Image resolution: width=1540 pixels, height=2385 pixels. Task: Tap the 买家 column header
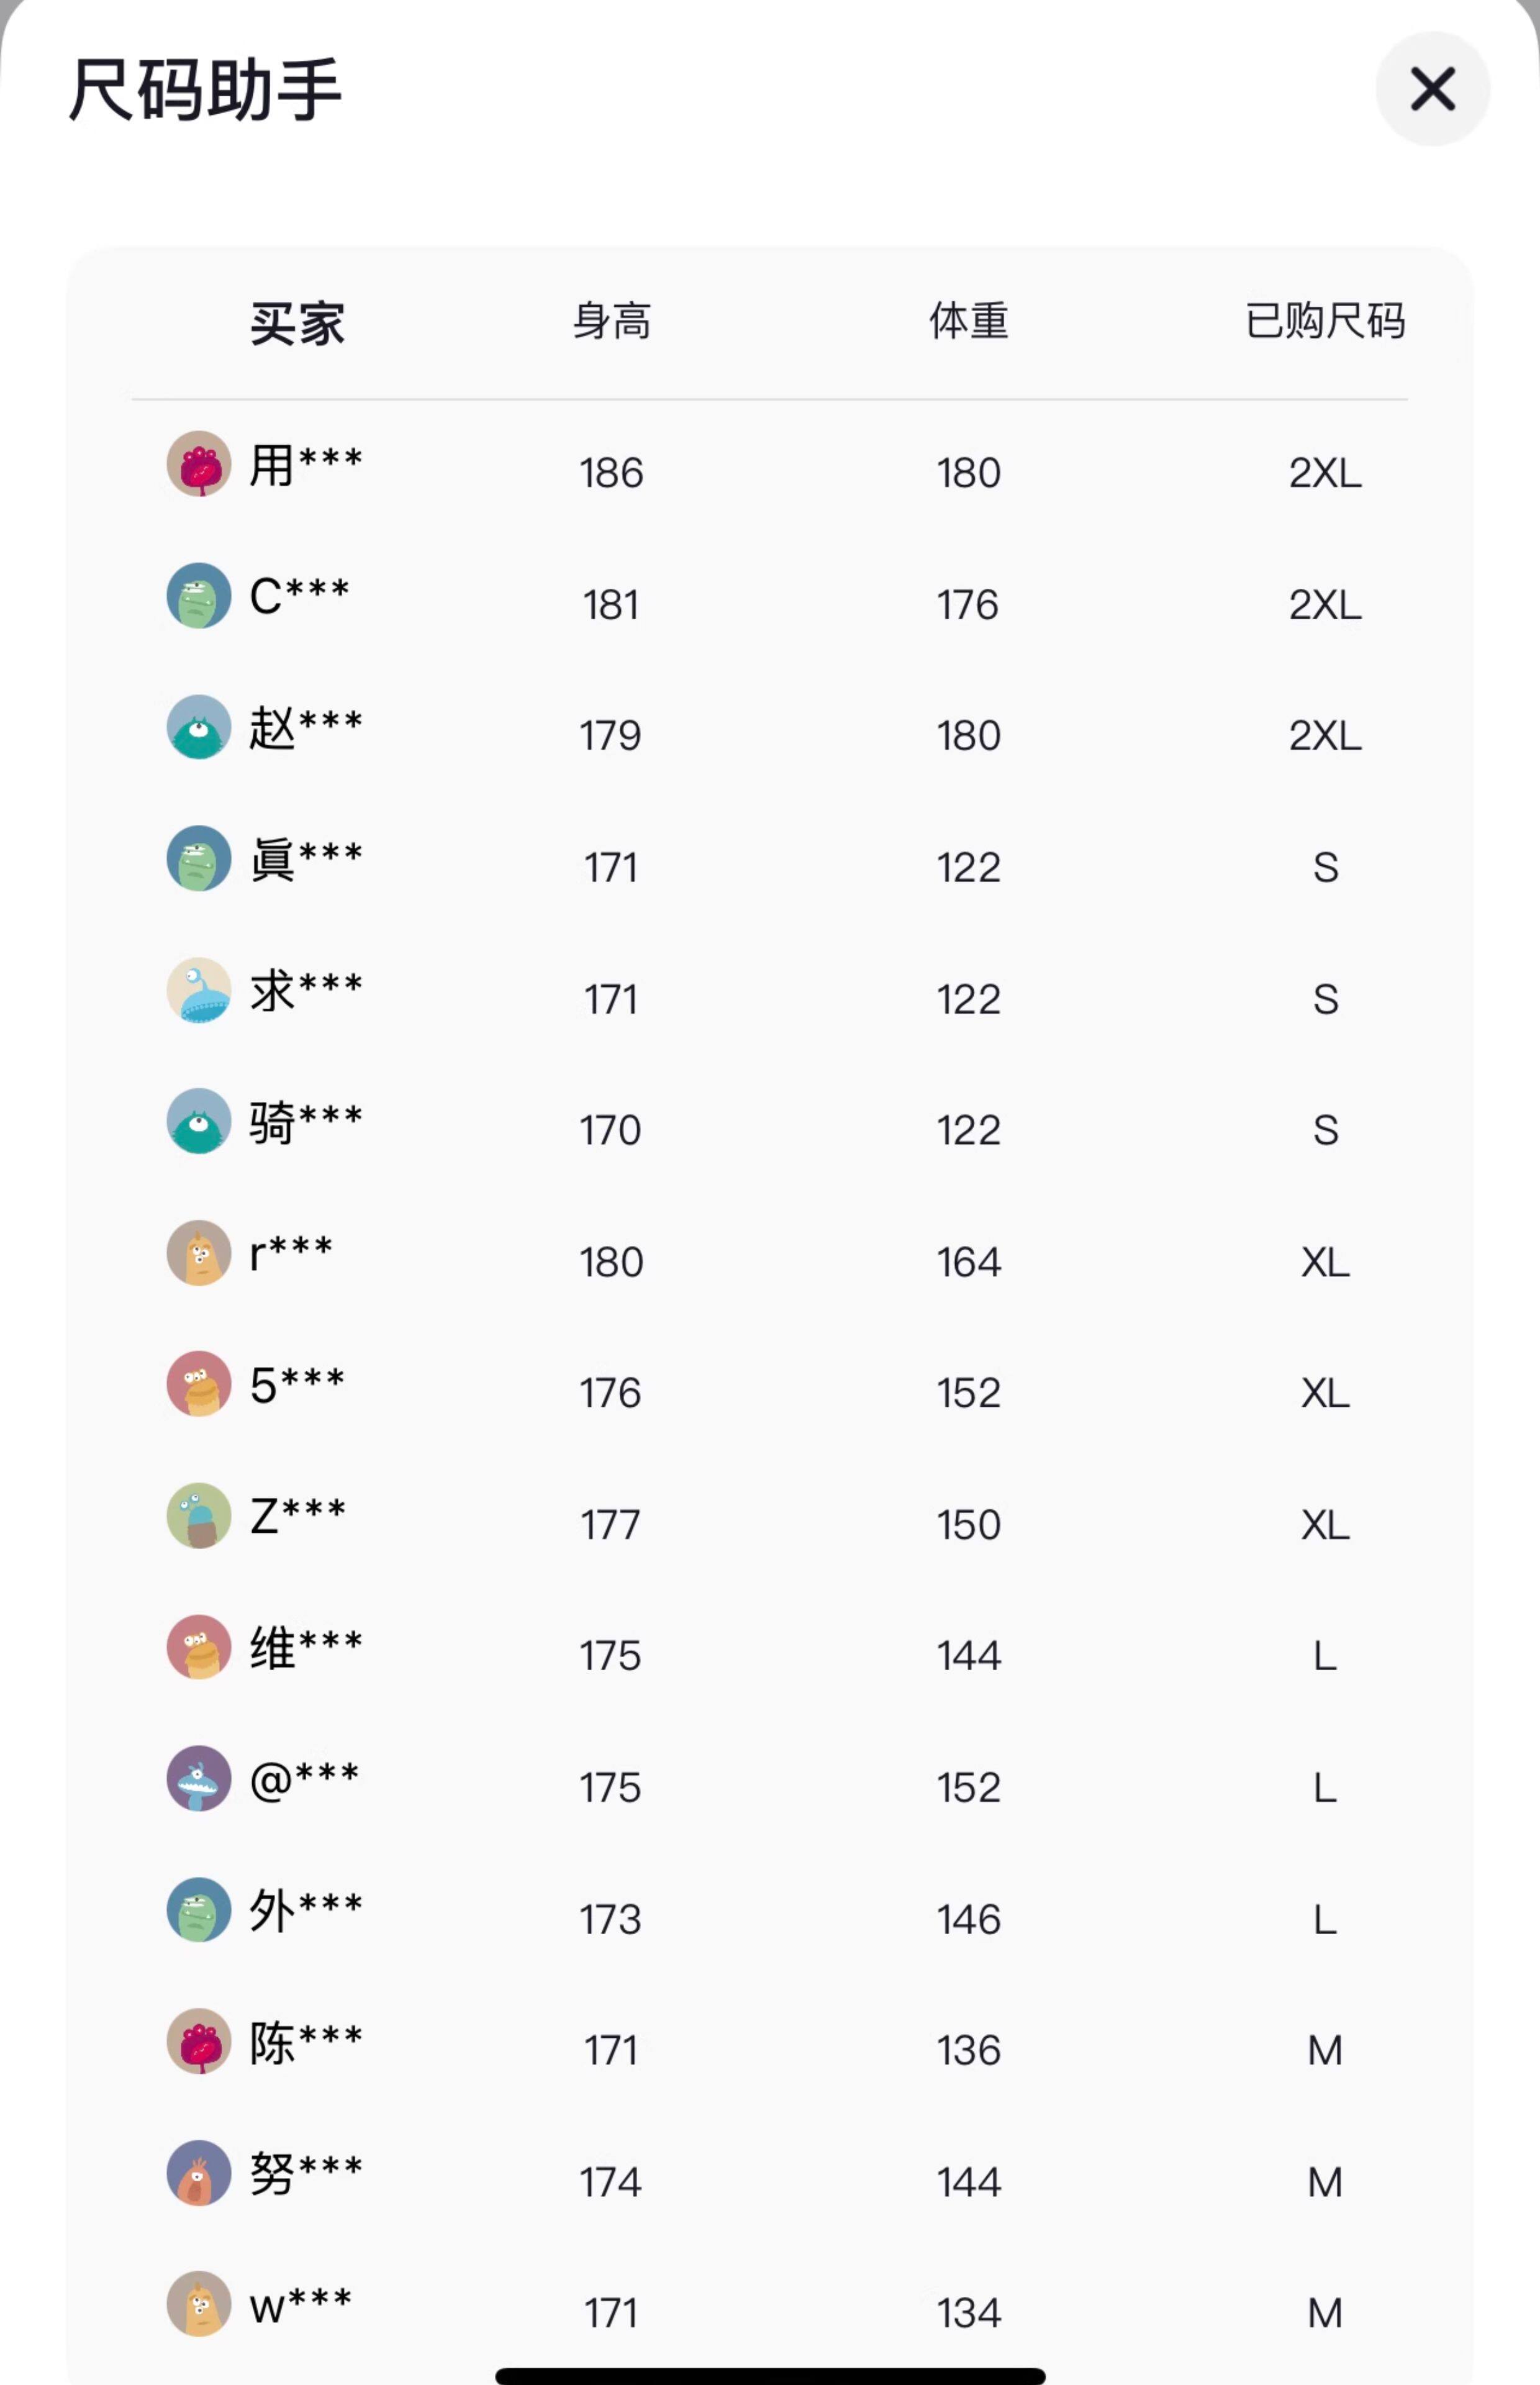coord(297,323)
